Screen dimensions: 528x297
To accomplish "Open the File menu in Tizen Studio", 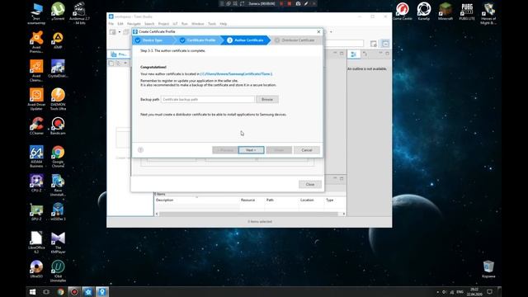I will (111, 24).
